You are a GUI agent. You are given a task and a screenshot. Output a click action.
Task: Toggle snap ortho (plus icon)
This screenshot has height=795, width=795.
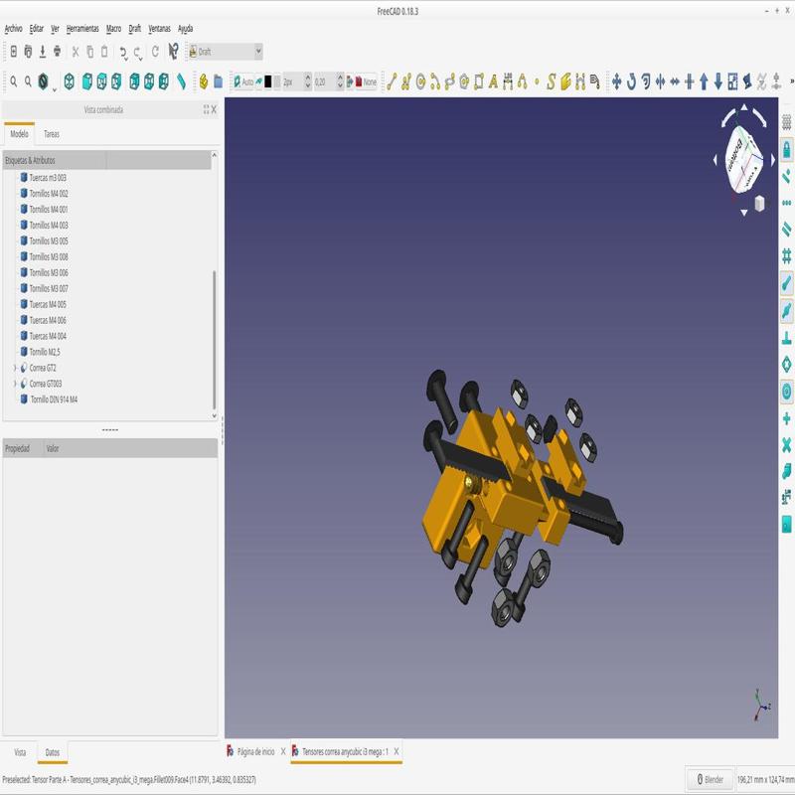(x=786, y=418)
